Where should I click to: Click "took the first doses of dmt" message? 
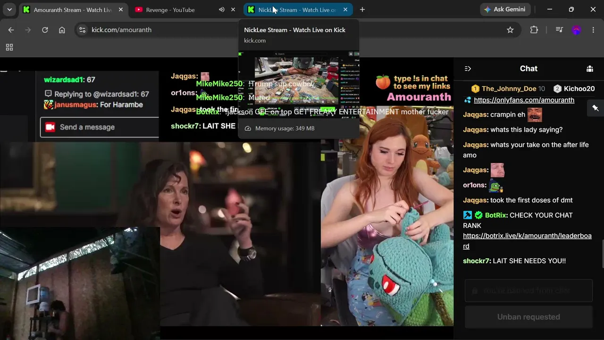click(531, 200)
